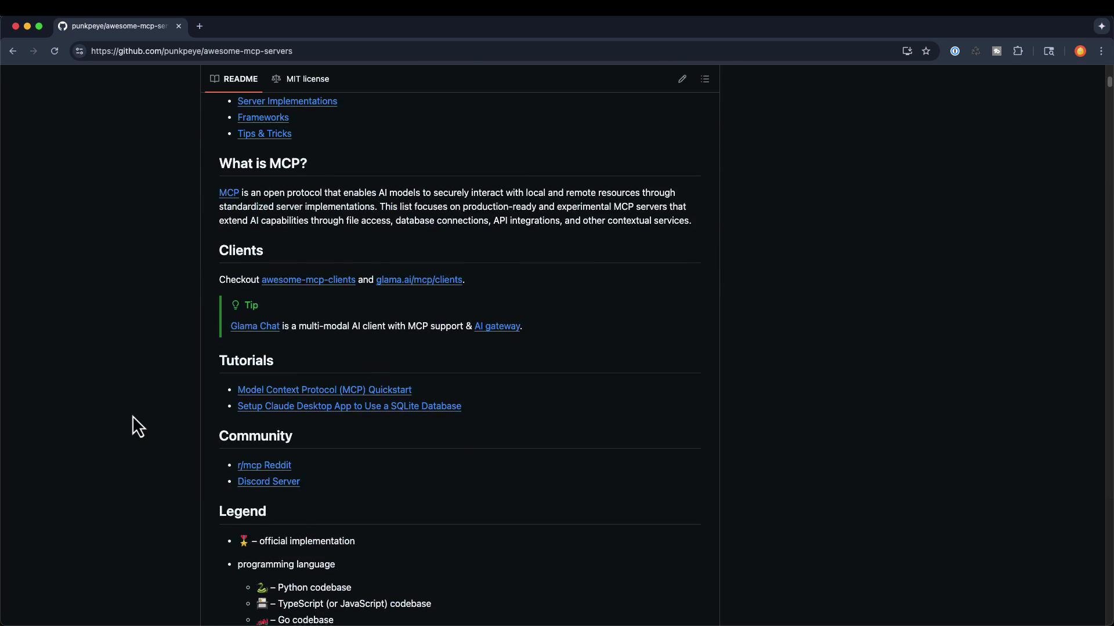
Task: Click the Legend heading
Action: (x=243, y=511)
